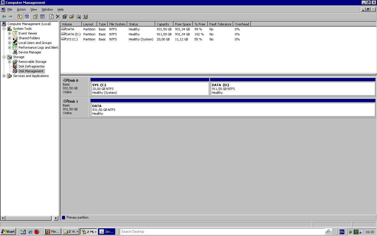The image size is (377, 236).
Task: Open the Window menu
Action: click(x=47, y=9)
